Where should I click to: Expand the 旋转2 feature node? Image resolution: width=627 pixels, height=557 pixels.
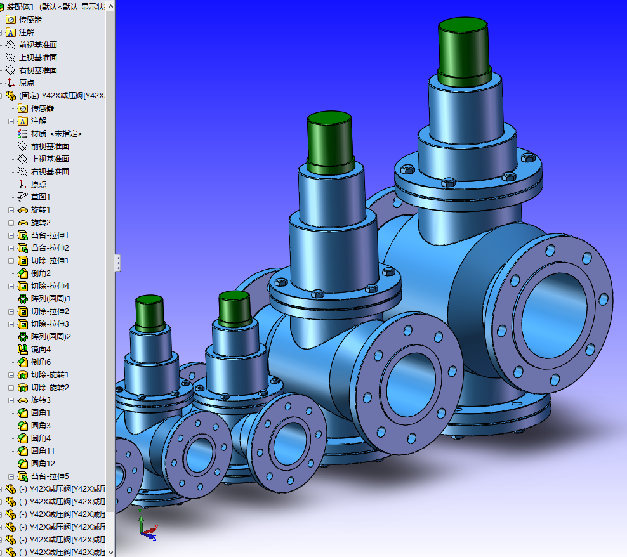(x=11, y=223)
